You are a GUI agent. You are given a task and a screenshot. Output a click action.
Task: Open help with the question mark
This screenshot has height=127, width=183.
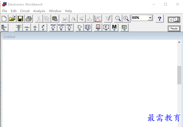point(159,19)
